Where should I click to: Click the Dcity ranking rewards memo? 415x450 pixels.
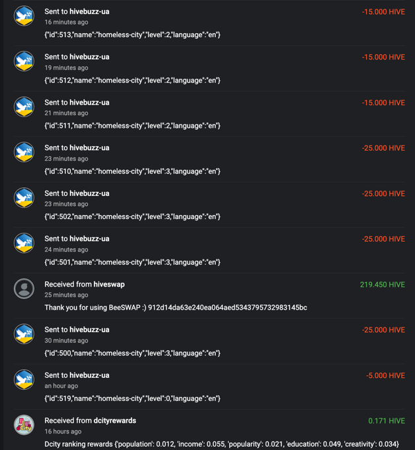(221, 444)
